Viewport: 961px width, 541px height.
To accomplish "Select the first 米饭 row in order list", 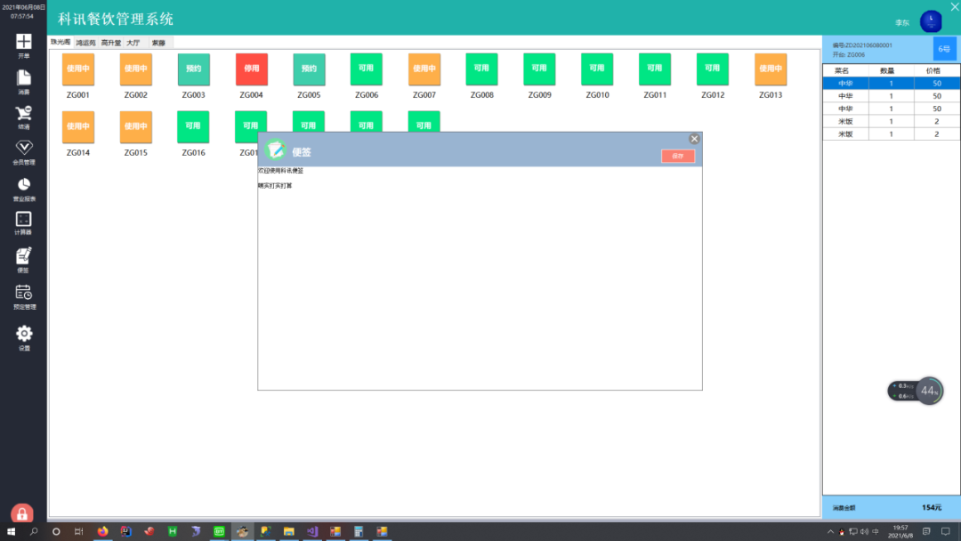I will 891,121.
